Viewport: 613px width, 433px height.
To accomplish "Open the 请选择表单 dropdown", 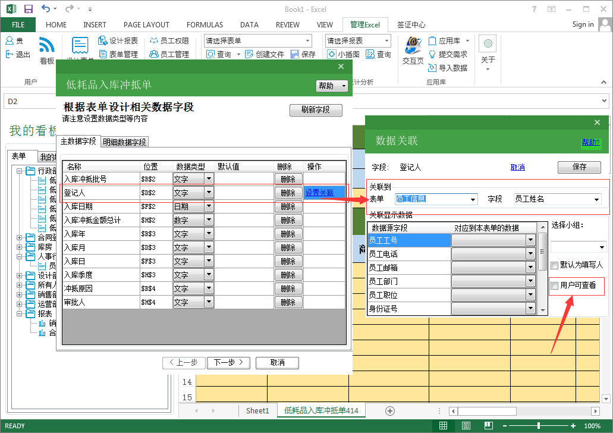I will pyautogui.click(x=307, y=40).
